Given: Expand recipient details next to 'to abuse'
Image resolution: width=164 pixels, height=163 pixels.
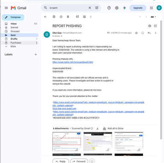Looking at the screenshot, I should (61, 36).
